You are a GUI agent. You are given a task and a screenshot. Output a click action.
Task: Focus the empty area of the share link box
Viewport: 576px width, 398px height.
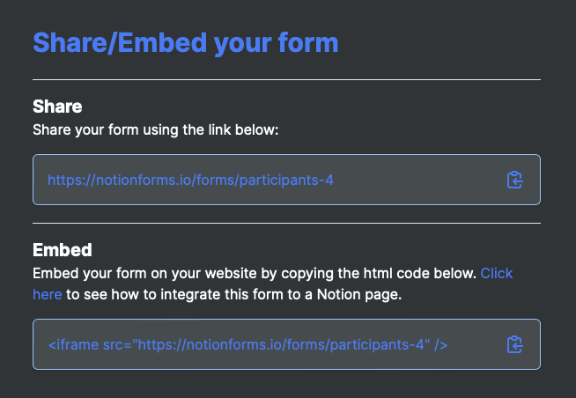(418, 180)
